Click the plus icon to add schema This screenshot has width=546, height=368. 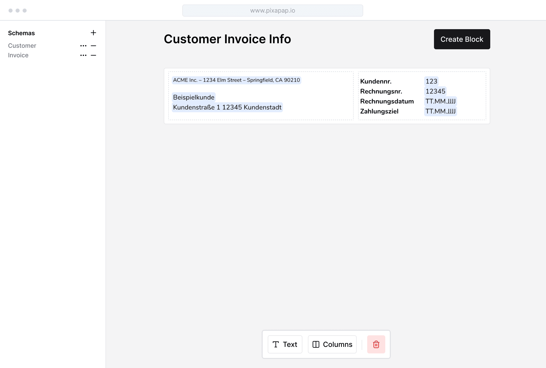[93, 33]
